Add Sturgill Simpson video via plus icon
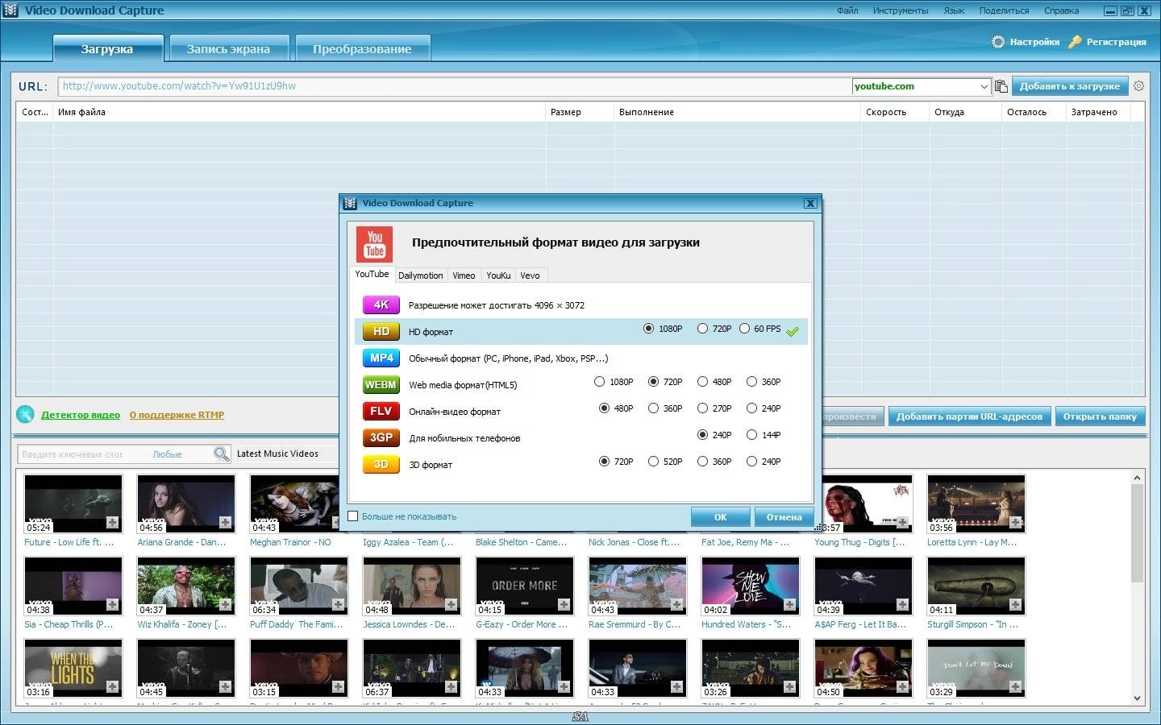Image resolution: width=1161 pixels, height=725 pixels. pos(1015,605)
